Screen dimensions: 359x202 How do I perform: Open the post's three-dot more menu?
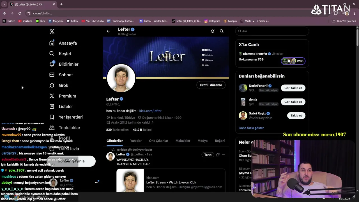[x=224, y=155]
